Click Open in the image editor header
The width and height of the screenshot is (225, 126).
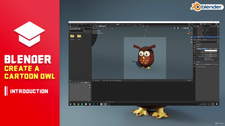click(x=87, y=83)
